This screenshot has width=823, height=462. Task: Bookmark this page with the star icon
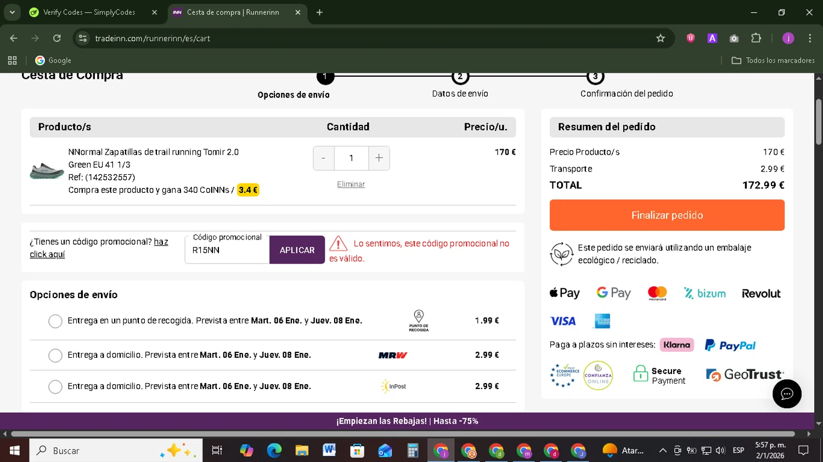pyautogui.click(x=661, y=38)
